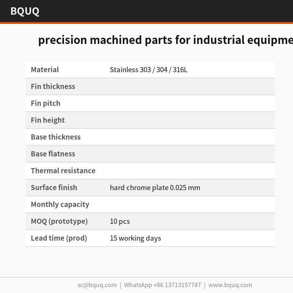Click the MOQ (prototype) label
Screen dimensions: 293x293
tap(59, 221)
